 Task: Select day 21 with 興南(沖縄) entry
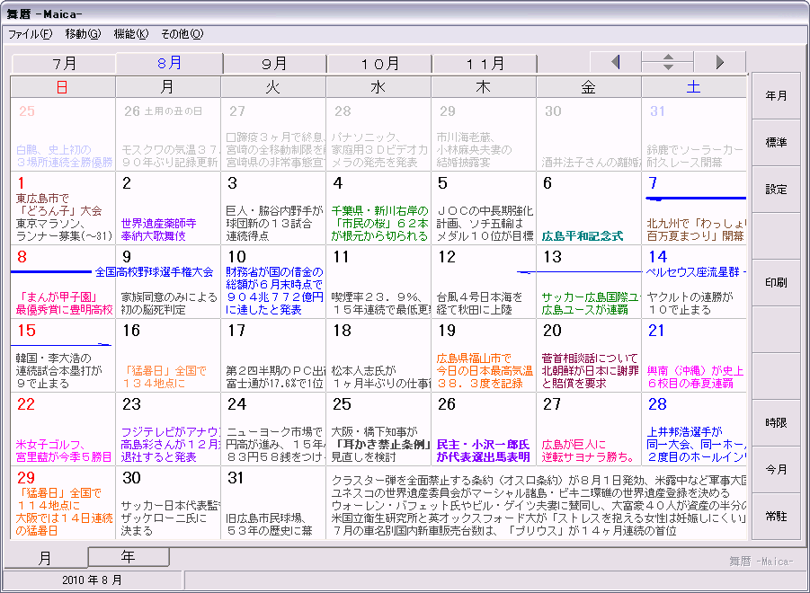coord(694,356)
